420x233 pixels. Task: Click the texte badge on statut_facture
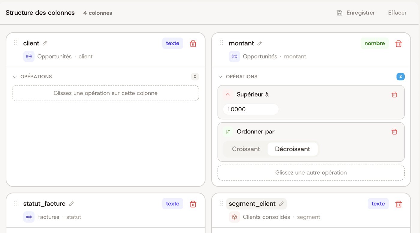(x=172, y=204)
